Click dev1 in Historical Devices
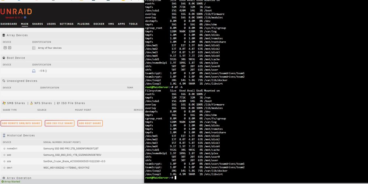The height and width of the screenshot is (184, 368). (10, 168)
